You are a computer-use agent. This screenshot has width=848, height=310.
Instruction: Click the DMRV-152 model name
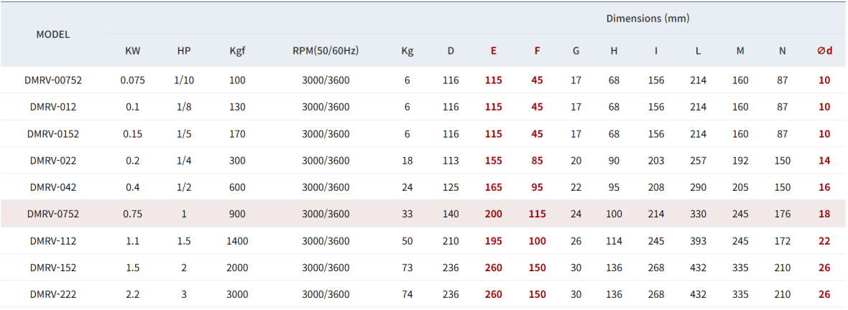point(53,268)
